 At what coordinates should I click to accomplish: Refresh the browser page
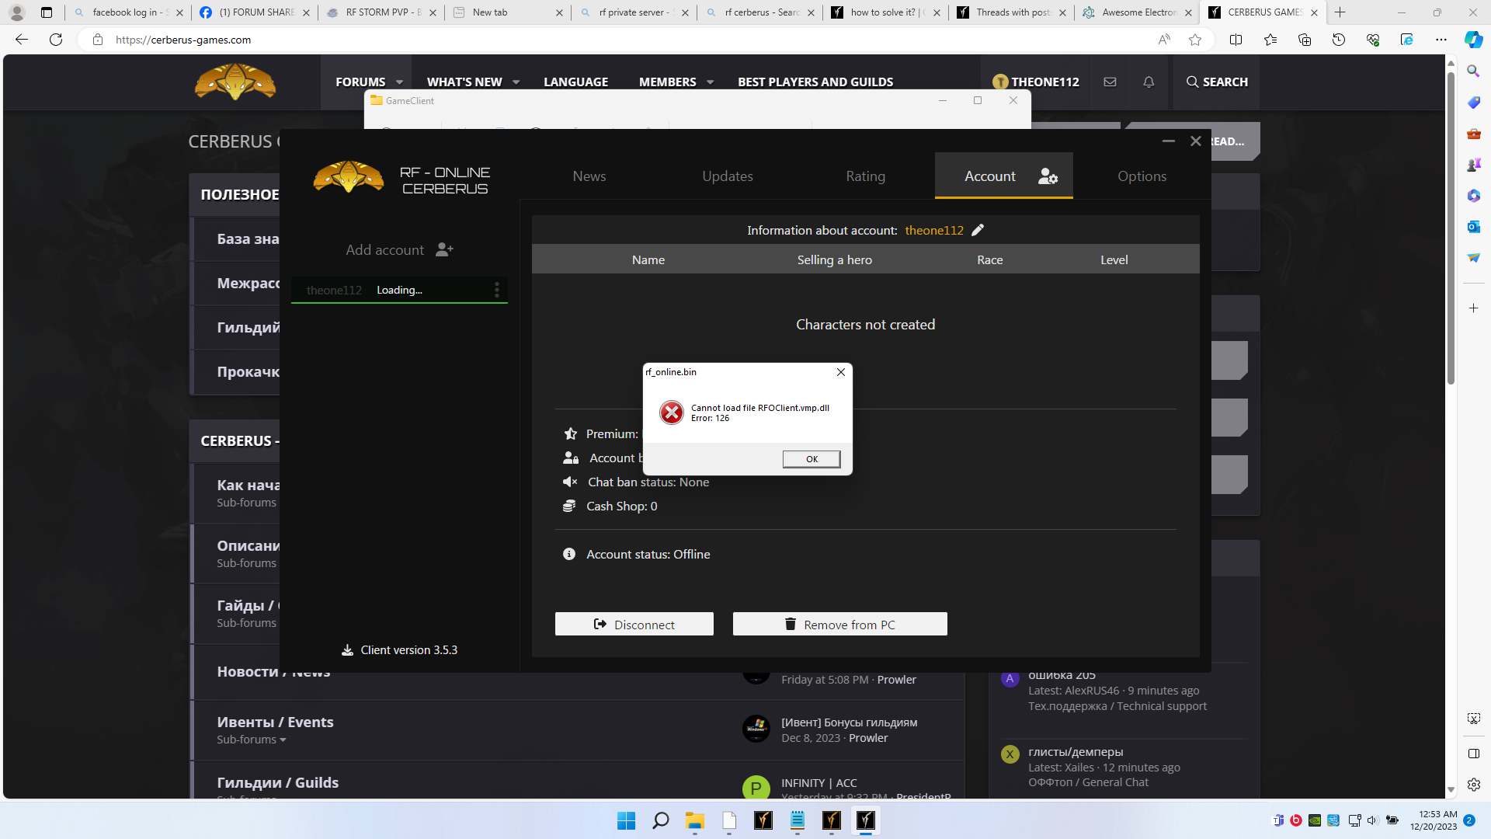[56, 40]
